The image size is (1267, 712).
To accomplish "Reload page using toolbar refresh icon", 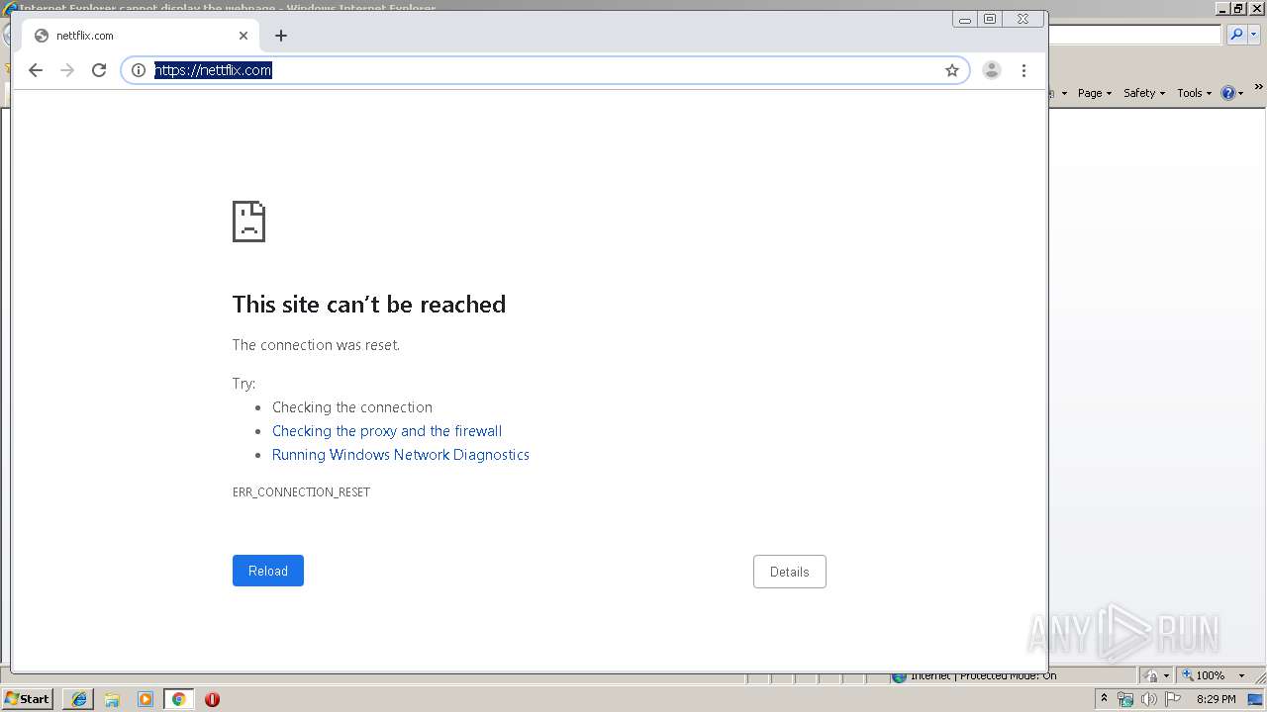I will pos(99,70).
